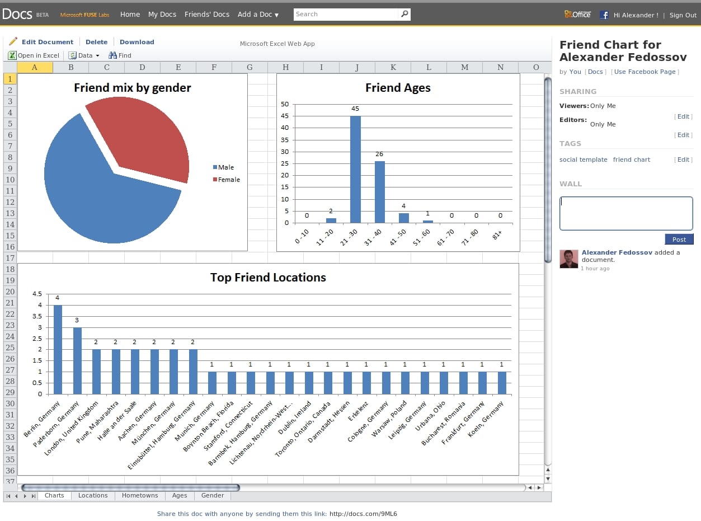This screenshot has width=701, height=521.
Task: Go to the last sheet using navigation arrow
Action: click(34, 496)
